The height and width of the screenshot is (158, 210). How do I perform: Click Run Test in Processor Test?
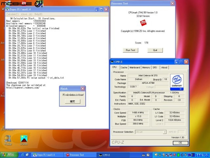(131, 50)
